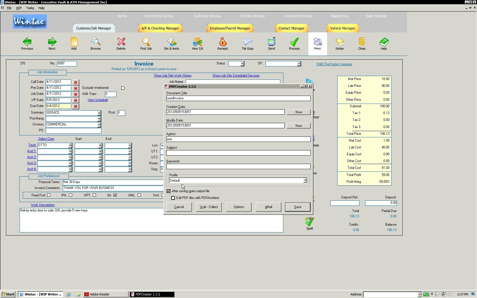Switch to Vehicle Manager tab
Image resolution: width=477 pixels, height=298 pixels.
click(343, 28)
